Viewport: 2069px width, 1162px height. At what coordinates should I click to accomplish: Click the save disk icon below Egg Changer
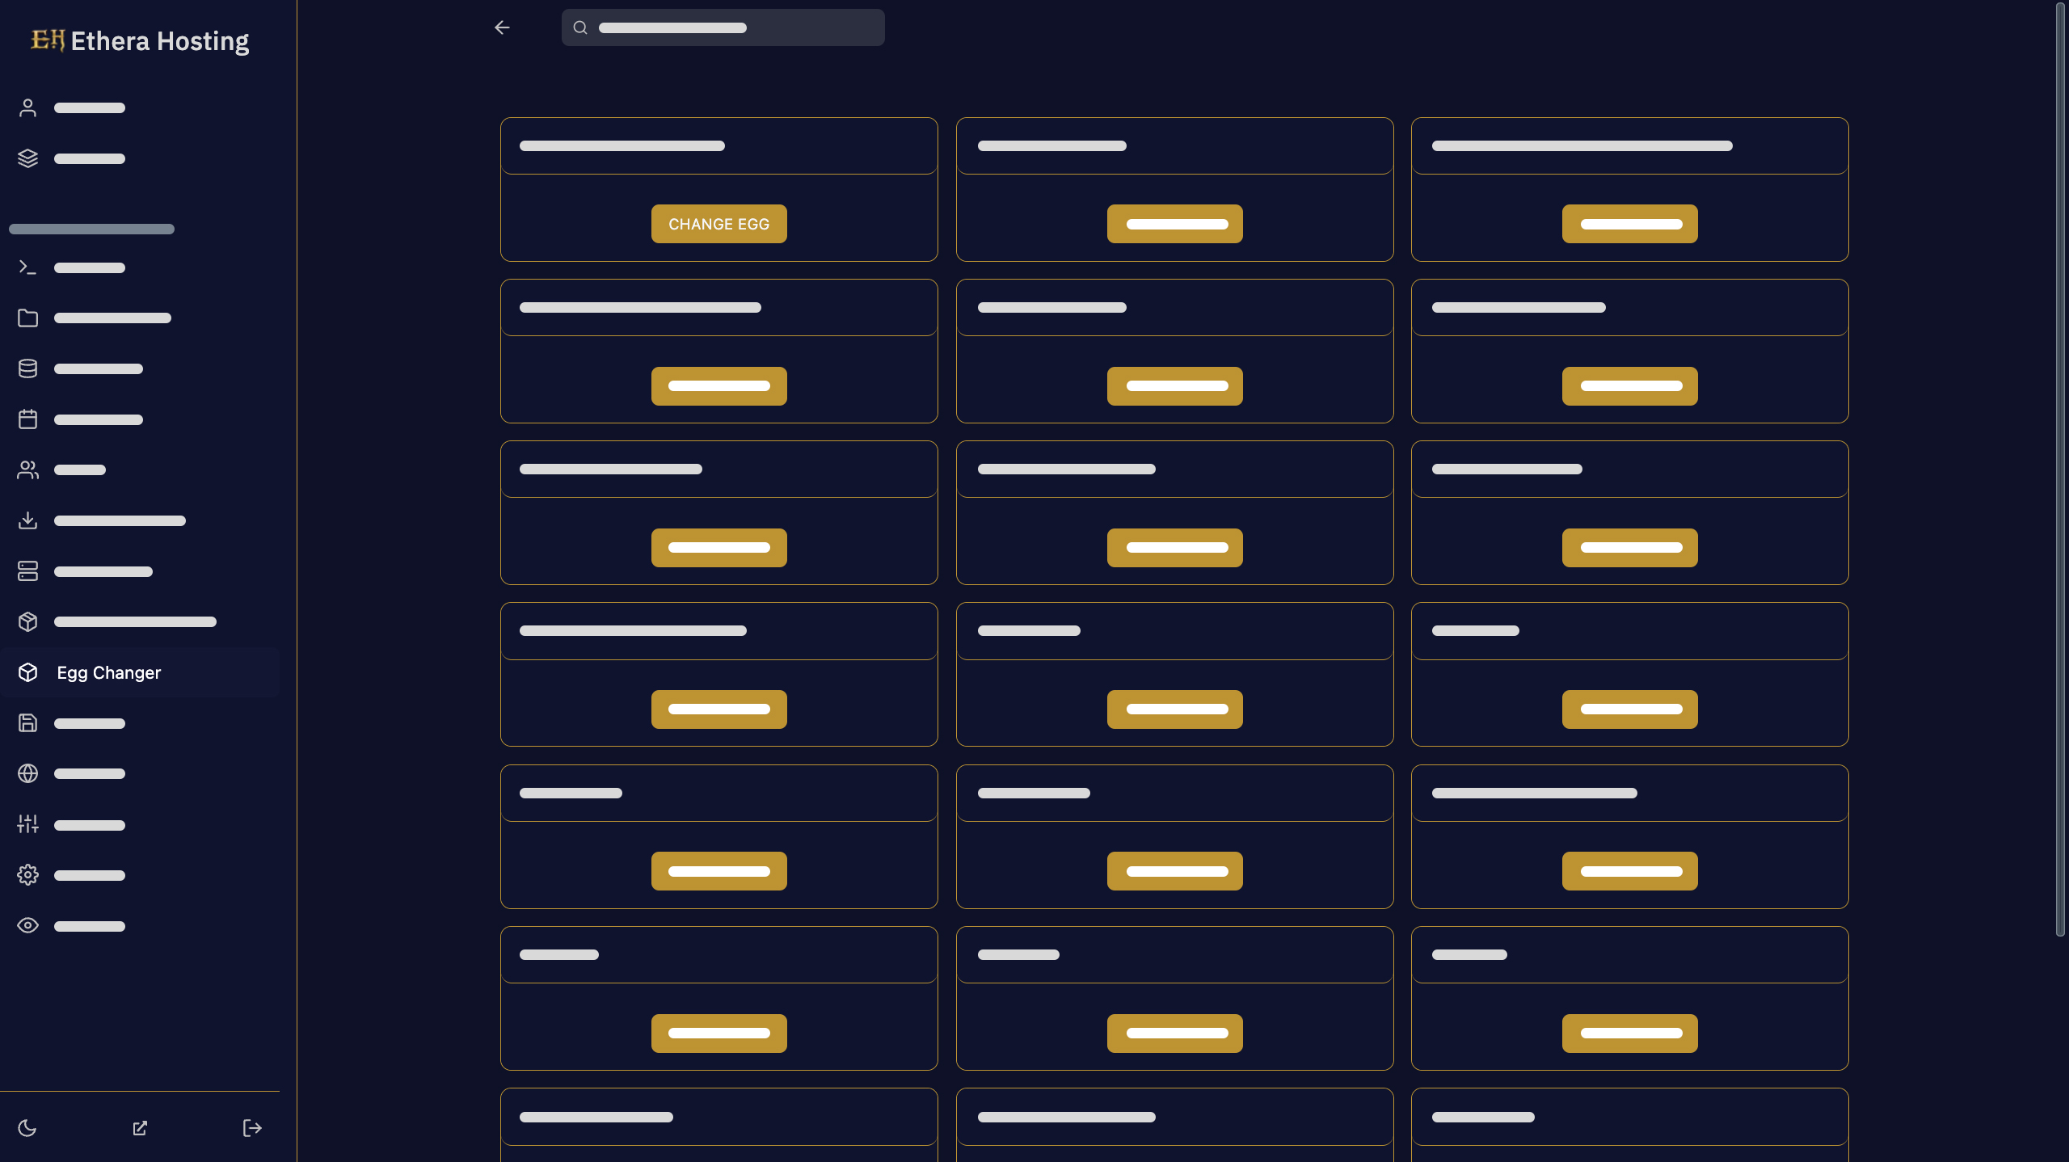[x=28, y=723]
